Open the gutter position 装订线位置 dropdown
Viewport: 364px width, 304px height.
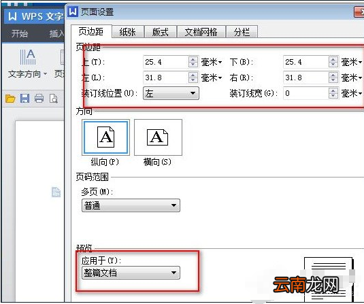pos(171,93)
